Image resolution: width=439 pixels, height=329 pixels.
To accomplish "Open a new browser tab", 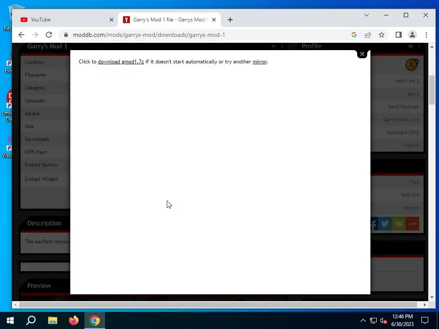I will 230,20.
